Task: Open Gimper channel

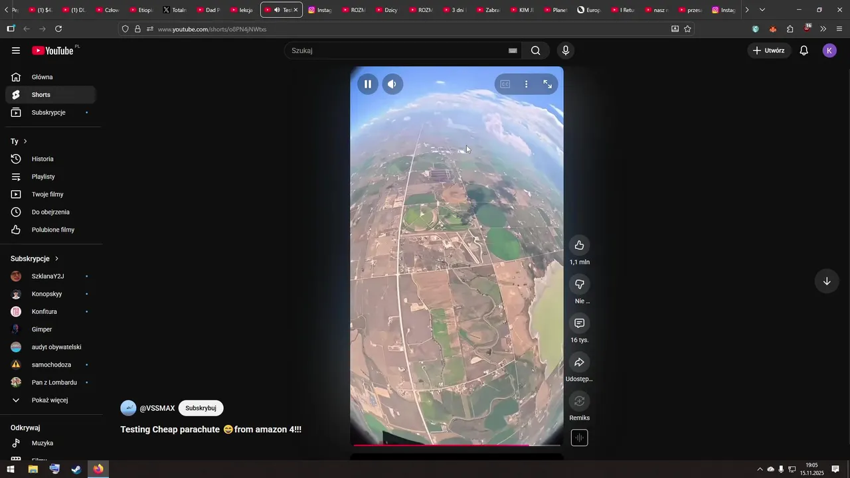Action: (x=51, y=329)
